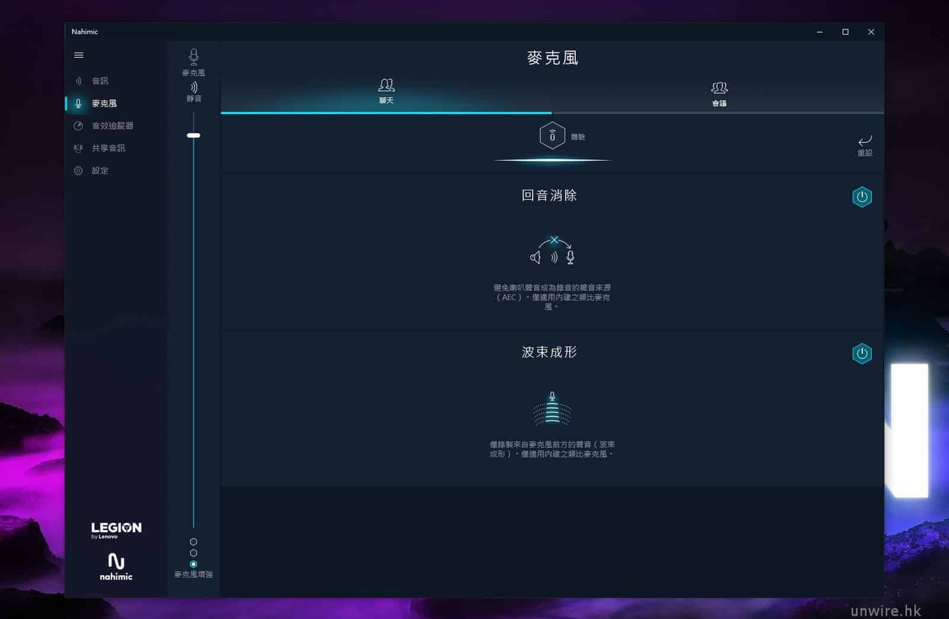This screenshot has height=619, width=949.
Task: Switch to the 會議 (Conference) tab
Action: pos(719,93)
